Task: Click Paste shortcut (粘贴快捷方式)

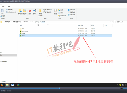Action: pyautogui.click(x=11, y=12)
